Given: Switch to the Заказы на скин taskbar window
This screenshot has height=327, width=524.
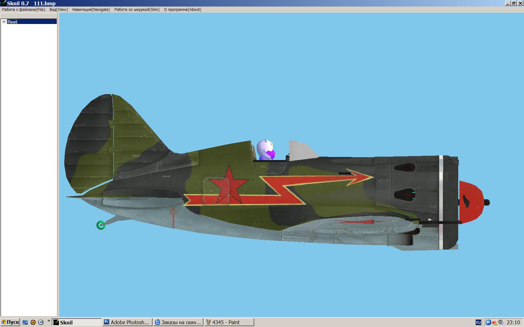Looking at the screenshot, I should pyautogui.click(x=178, y=322).
